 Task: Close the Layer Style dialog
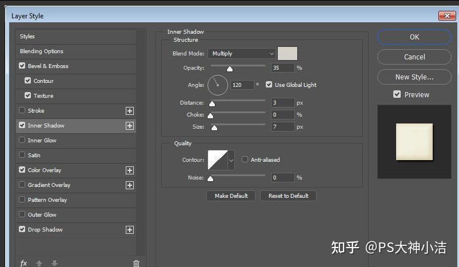447,16
